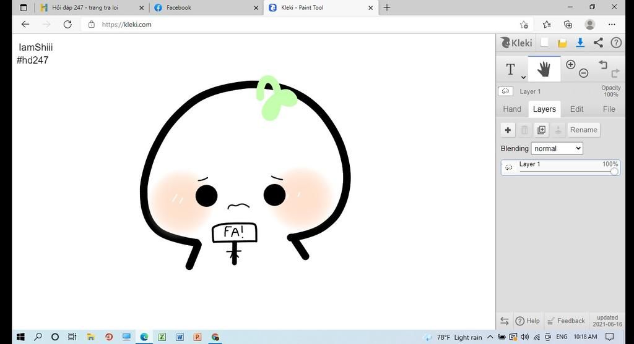Add this page to favorites
Viewport: 634px width, 344px height.
pyautogui.click(x=524, y=25)
